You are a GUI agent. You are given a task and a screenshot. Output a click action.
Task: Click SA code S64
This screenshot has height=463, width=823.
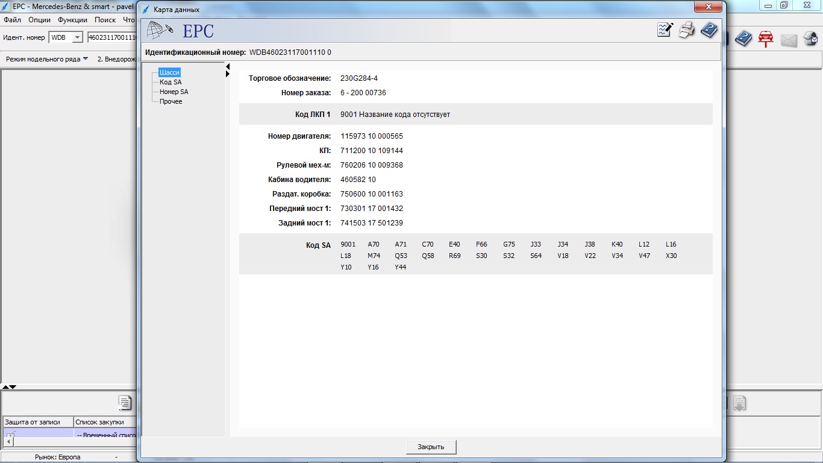pos(536,256)
